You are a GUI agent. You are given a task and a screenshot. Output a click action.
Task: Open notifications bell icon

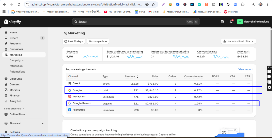[231, 22]
